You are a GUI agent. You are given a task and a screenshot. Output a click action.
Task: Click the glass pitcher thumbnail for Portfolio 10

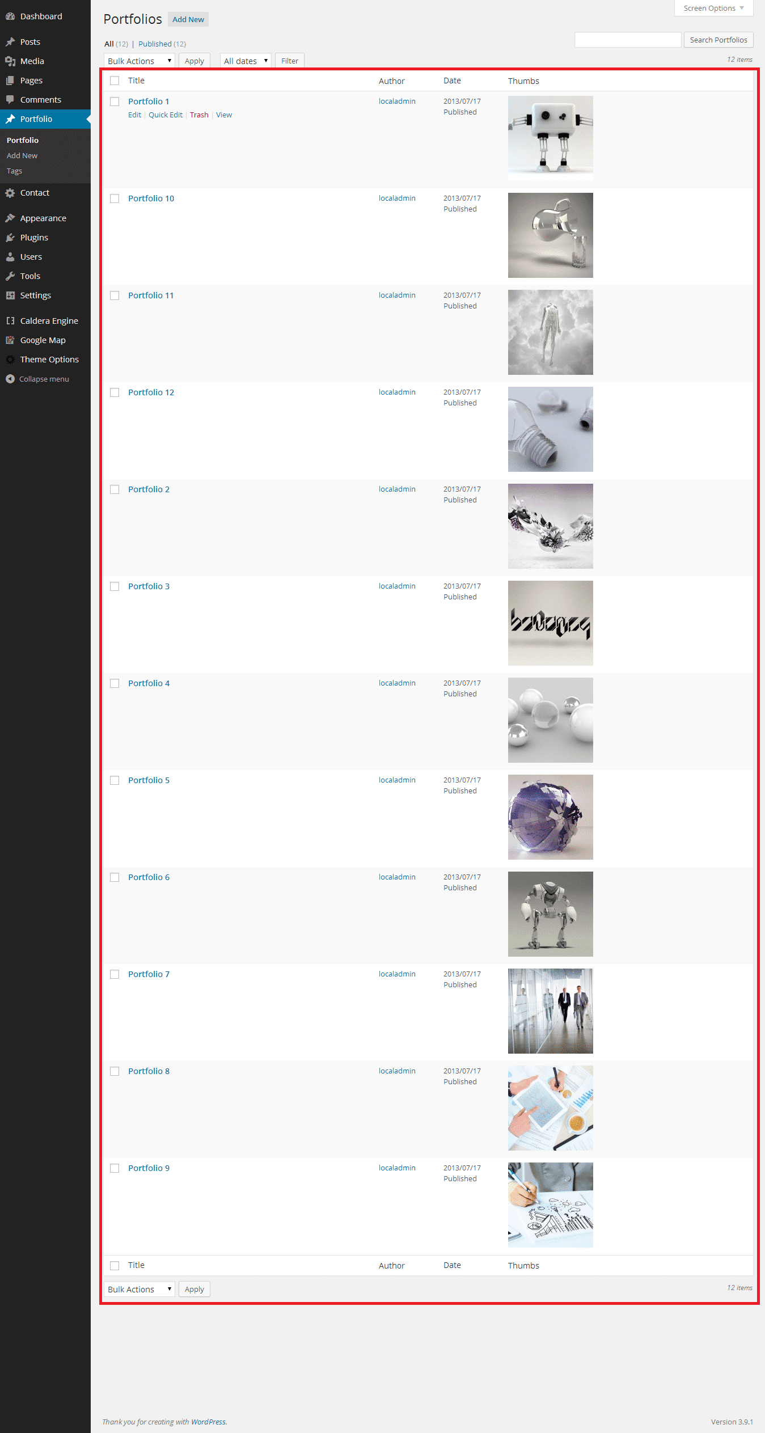click(x=551, y=235)
